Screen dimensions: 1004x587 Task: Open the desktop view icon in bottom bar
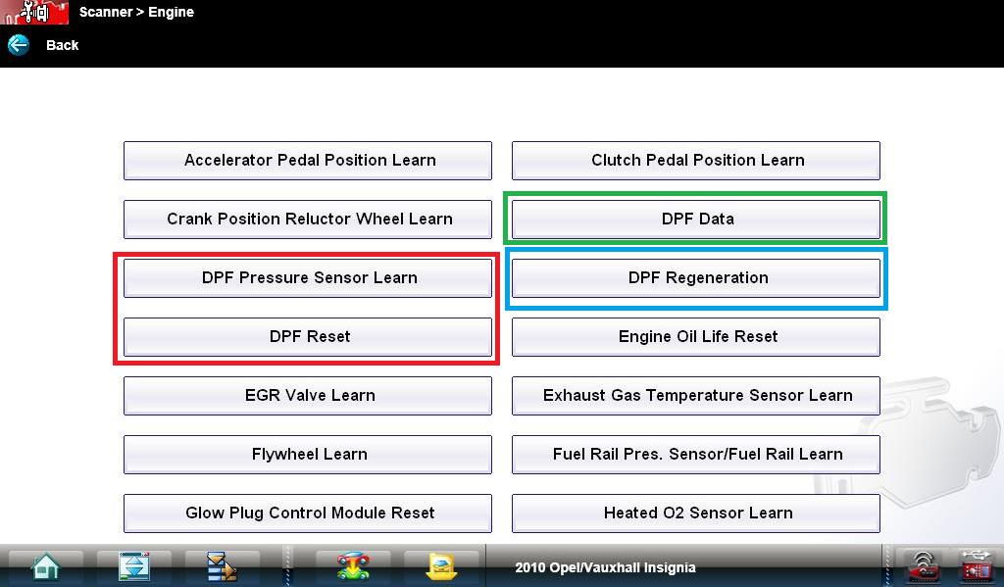pos(133,566)
